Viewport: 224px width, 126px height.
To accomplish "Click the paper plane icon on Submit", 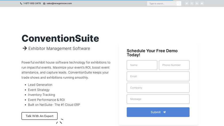I will [165, 112].
